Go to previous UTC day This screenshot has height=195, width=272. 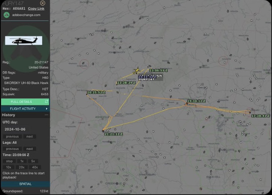click(x=12, y=137)
